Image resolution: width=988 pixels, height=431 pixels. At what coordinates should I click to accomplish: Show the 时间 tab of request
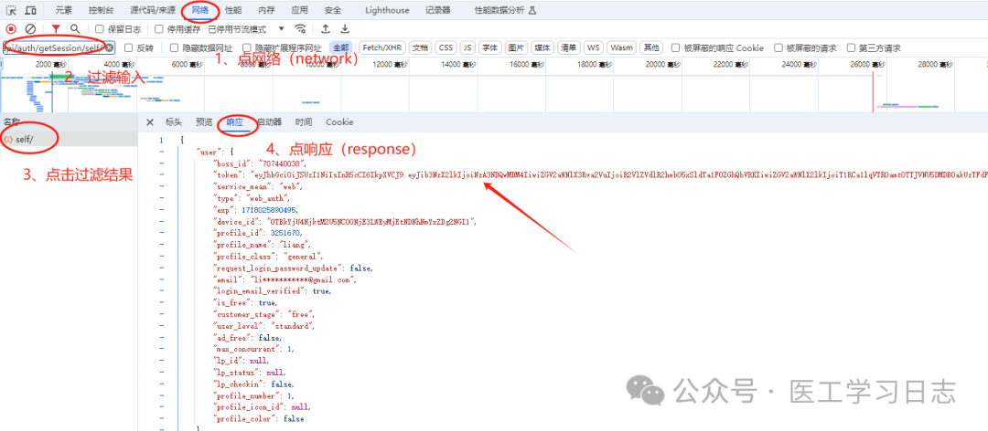pyautogui.click(x=304, y=122)
